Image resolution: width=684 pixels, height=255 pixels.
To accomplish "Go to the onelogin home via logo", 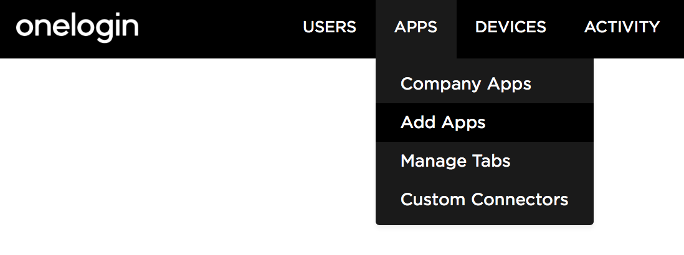I will click(x=77, y=28).
